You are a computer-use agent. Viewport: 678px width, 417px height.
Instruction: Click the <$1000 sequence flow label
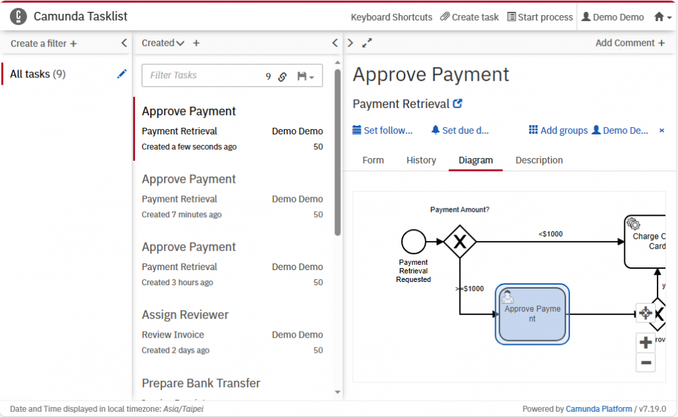[550, 234]
